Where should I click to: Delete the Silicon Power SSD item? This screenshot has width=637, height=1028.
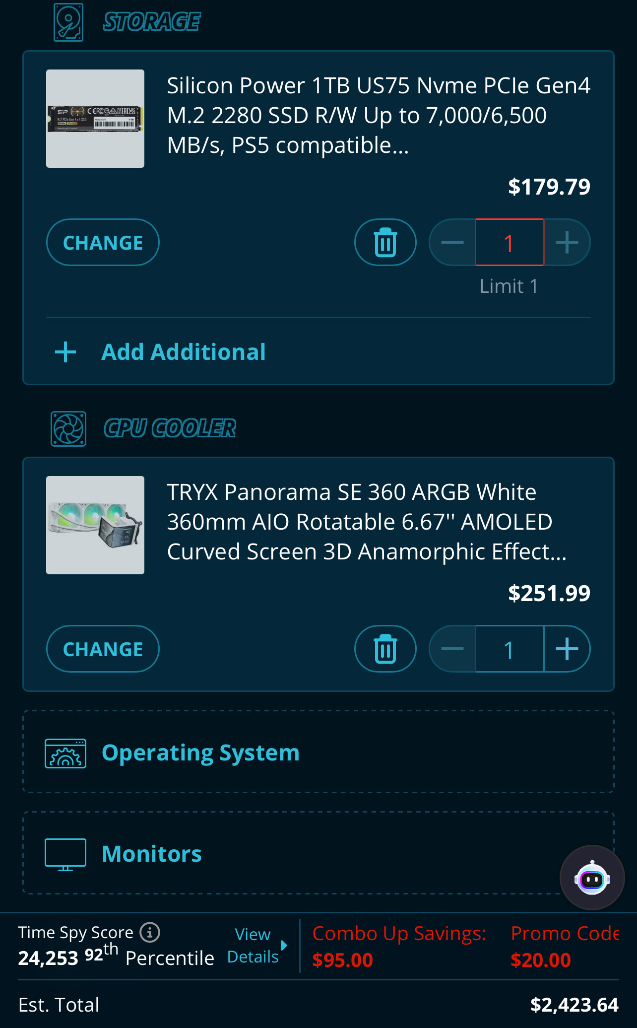385,242
